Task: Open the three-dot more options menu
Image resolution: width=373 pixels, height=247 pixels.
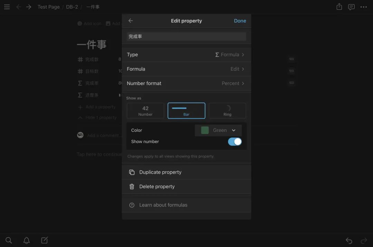Action: pos(363,7)
